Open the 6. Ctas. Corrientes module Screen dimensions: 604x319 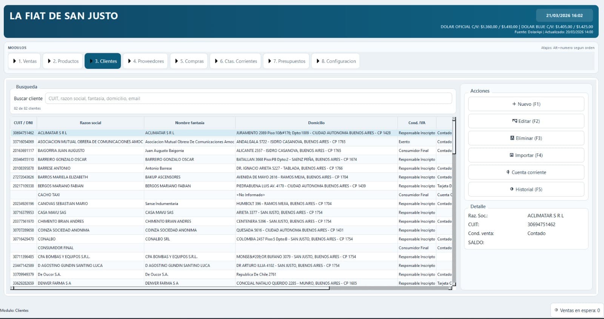pos(236,61)
